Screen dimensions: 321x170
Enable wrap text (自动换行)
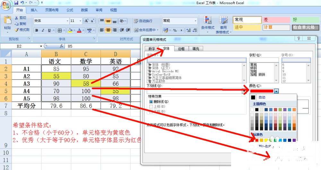click(143, 21)
